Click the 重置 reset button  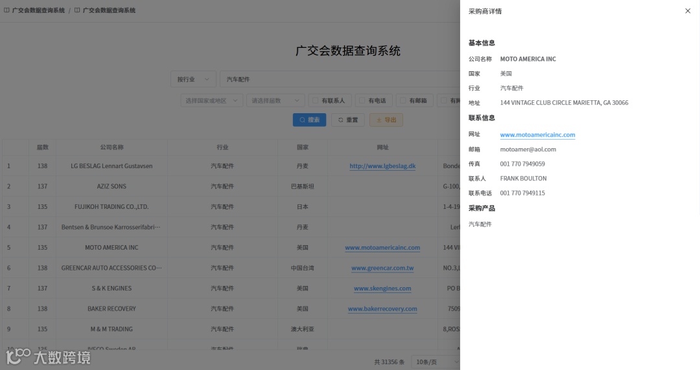tap(348, 120)
